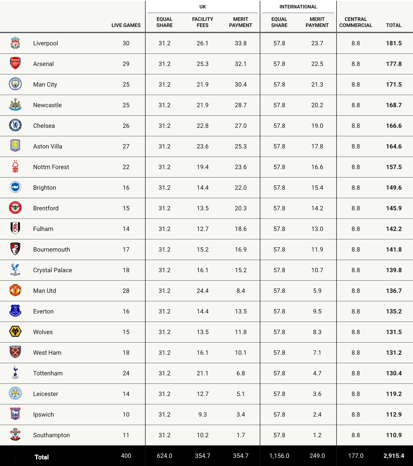This screenshot has width=413, height=466.
Task: Open the Crystal Palace team name
Action: (53, 270)
